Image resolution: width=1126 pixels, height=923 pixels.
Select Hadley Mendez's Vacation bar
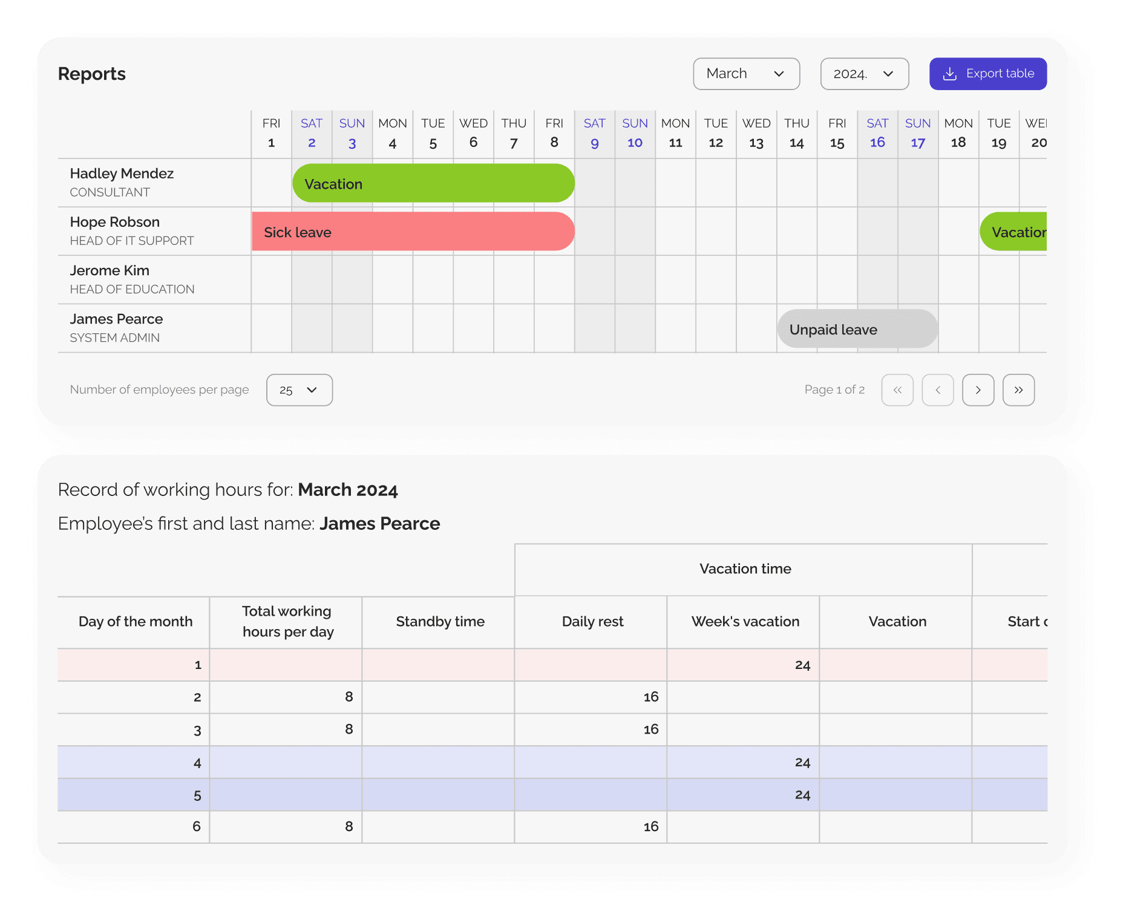click(x=433, y=183)
